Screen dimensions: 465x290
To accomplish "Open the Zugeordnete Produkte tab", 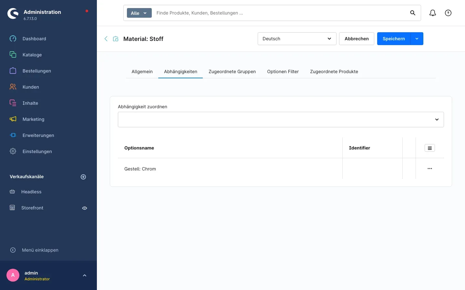I will [334, 72].
